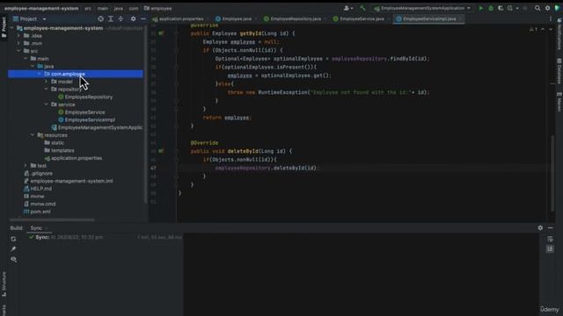Go to next highlighted error arrow

(551, 29)
